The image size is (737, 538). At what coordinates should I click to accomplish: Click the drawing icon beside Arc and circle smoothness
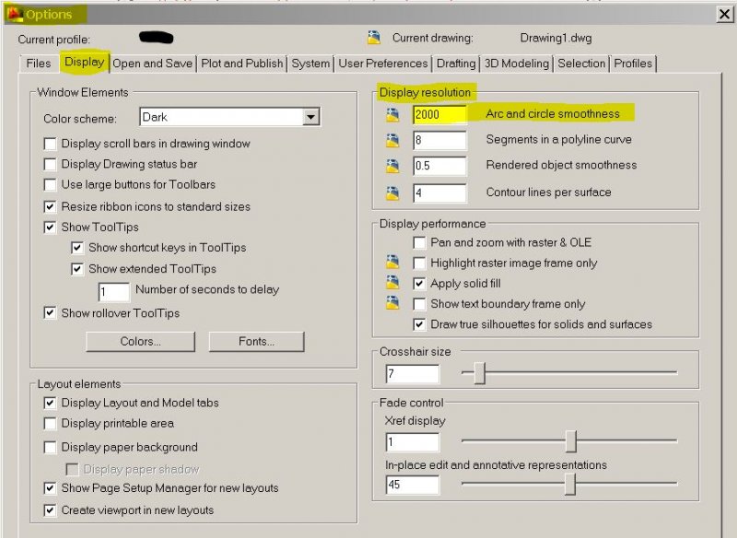pos(394,115)
